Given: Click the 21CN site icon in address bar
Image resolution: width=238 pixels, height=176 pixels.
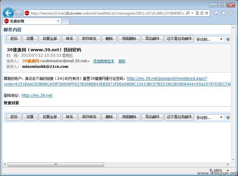Looking at the screenshot, I should click(27, 13).
